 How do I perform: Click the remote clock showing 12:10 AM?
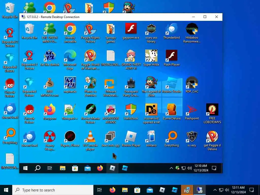[x=201, y=168]
